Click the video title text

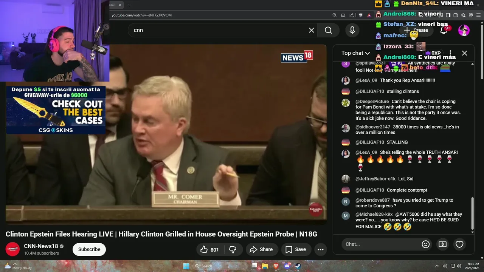point(161,234)
